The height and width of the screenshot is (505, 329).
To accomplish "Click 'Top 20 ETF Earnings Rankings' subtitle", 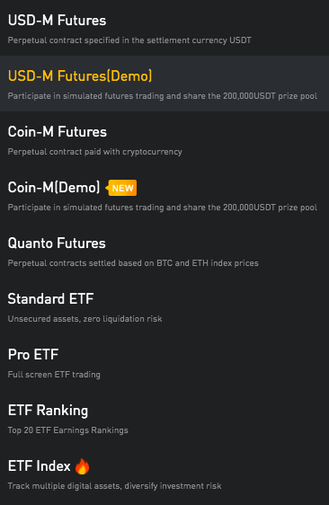I will [67, 430].
